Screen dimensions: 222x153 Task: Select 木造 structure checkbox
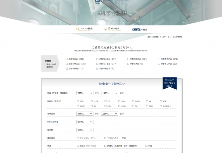tap(146, 146)
